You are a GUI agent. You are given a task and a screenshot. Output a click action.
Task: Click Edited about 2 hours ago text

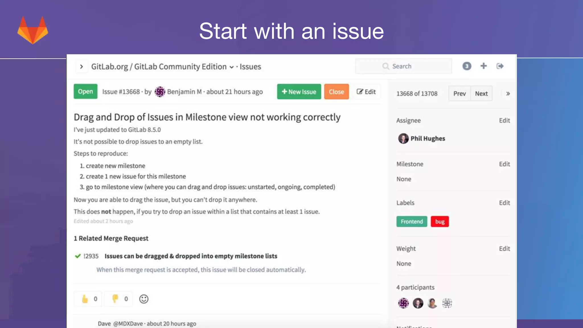[103, 221]
